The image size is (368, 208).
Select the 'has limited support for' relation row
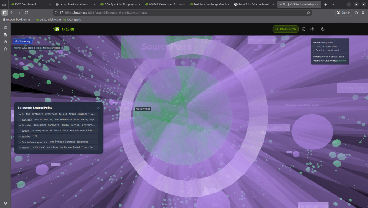59,142
